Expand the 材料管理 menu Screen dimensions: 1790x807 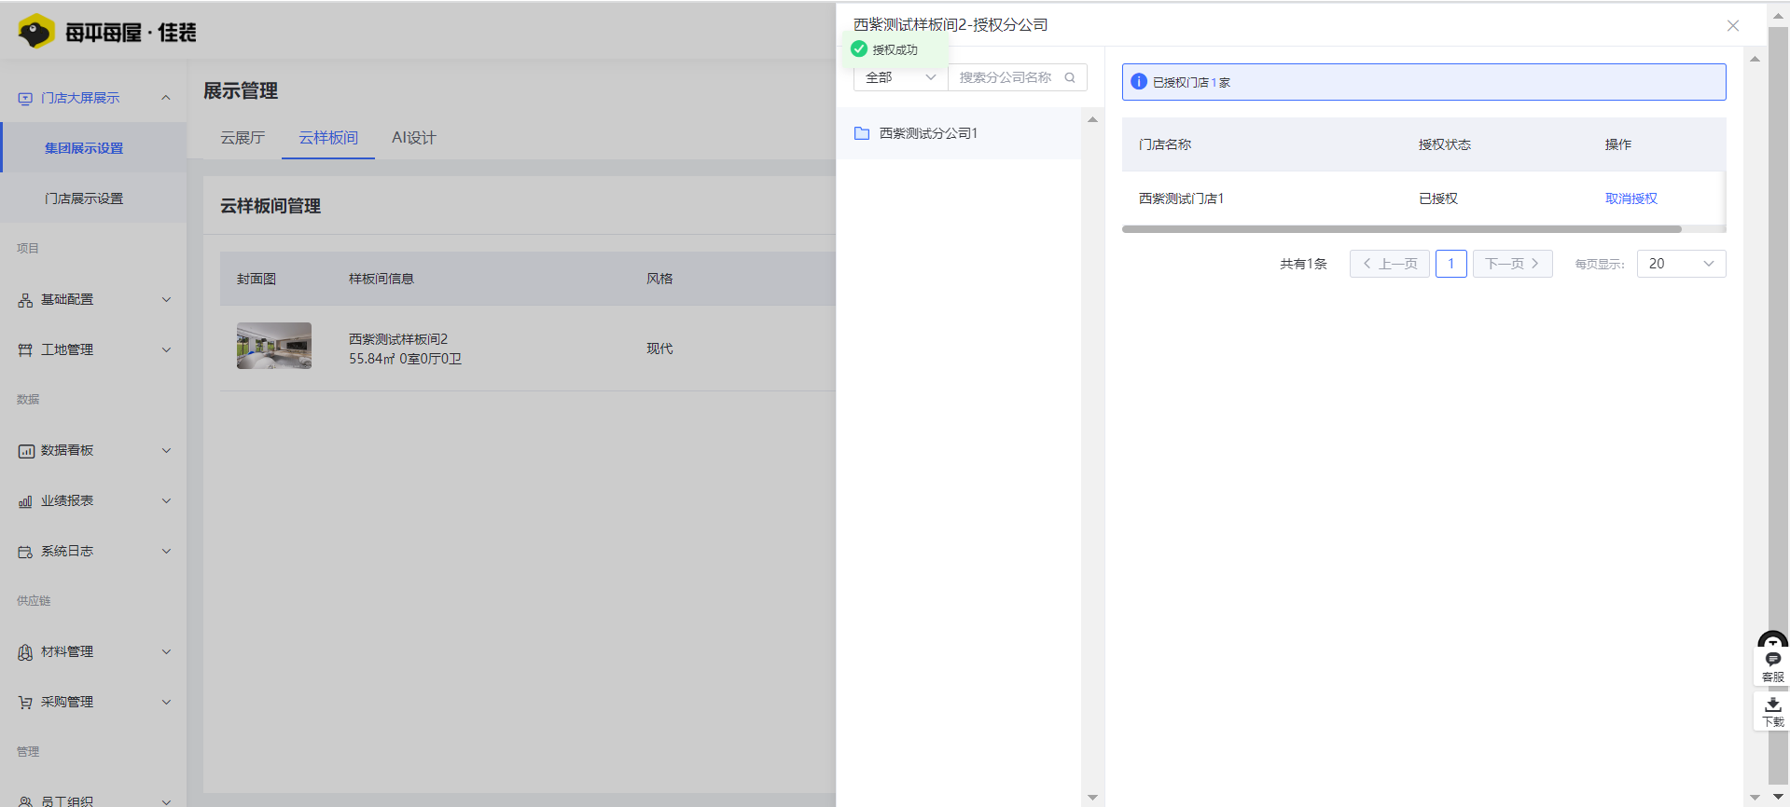(166, 652)
